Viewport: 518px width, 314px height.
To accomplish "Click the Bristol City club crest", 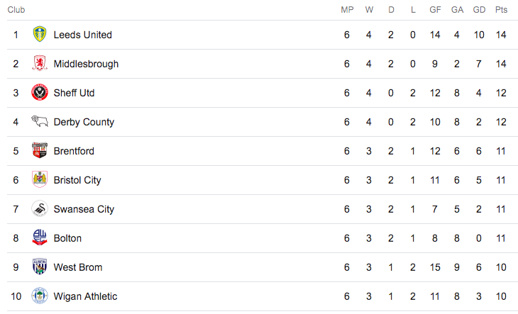I will [x=40, y=179].
